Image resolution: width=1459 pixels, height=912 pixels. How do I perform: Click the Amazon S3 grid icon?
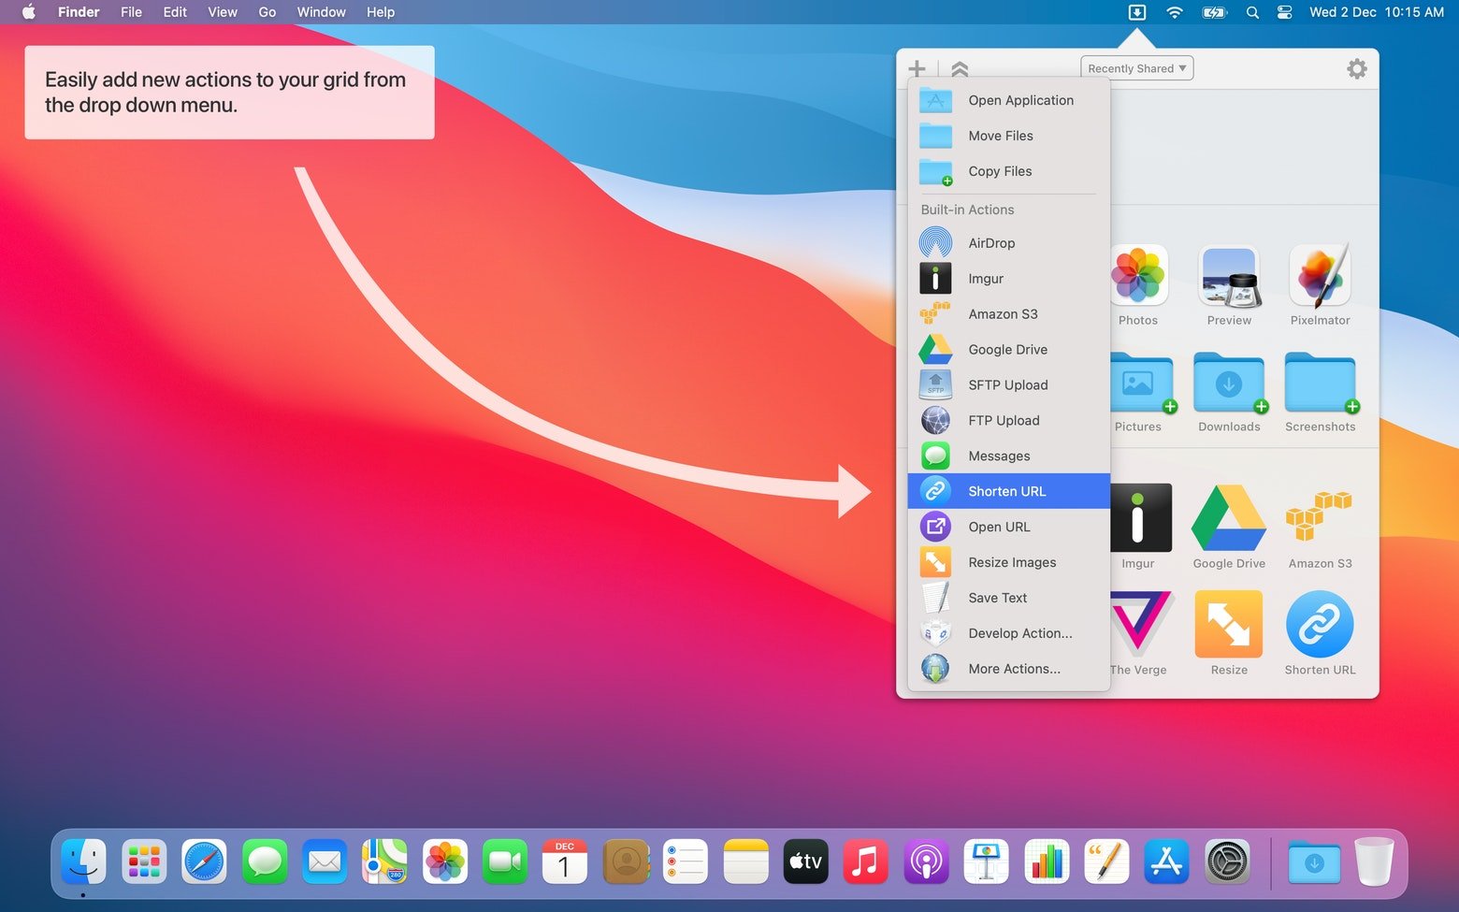[x=1320, y=518]
